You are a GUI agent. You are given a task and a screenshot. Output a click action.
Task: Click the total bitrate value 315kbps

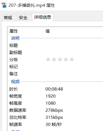pos(54,117)
